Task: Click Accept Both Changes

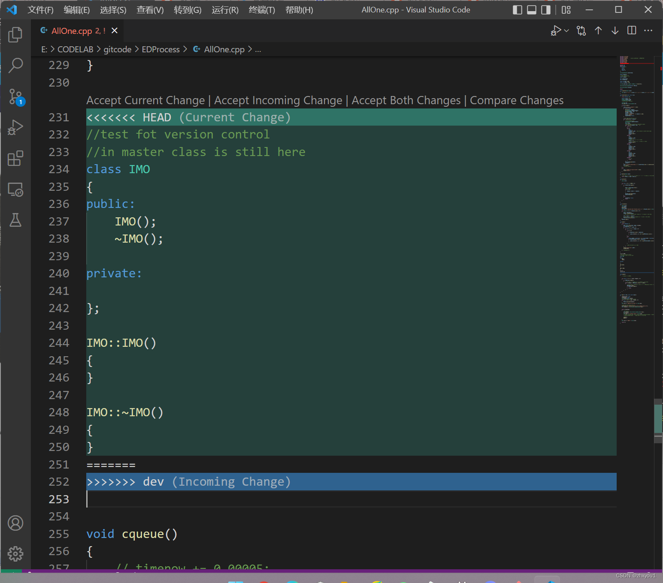Action: [x=406, y=100]
